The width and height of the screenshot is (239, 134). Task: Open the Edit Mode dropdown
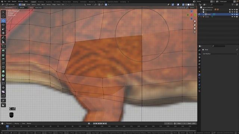tap(12, 4)
